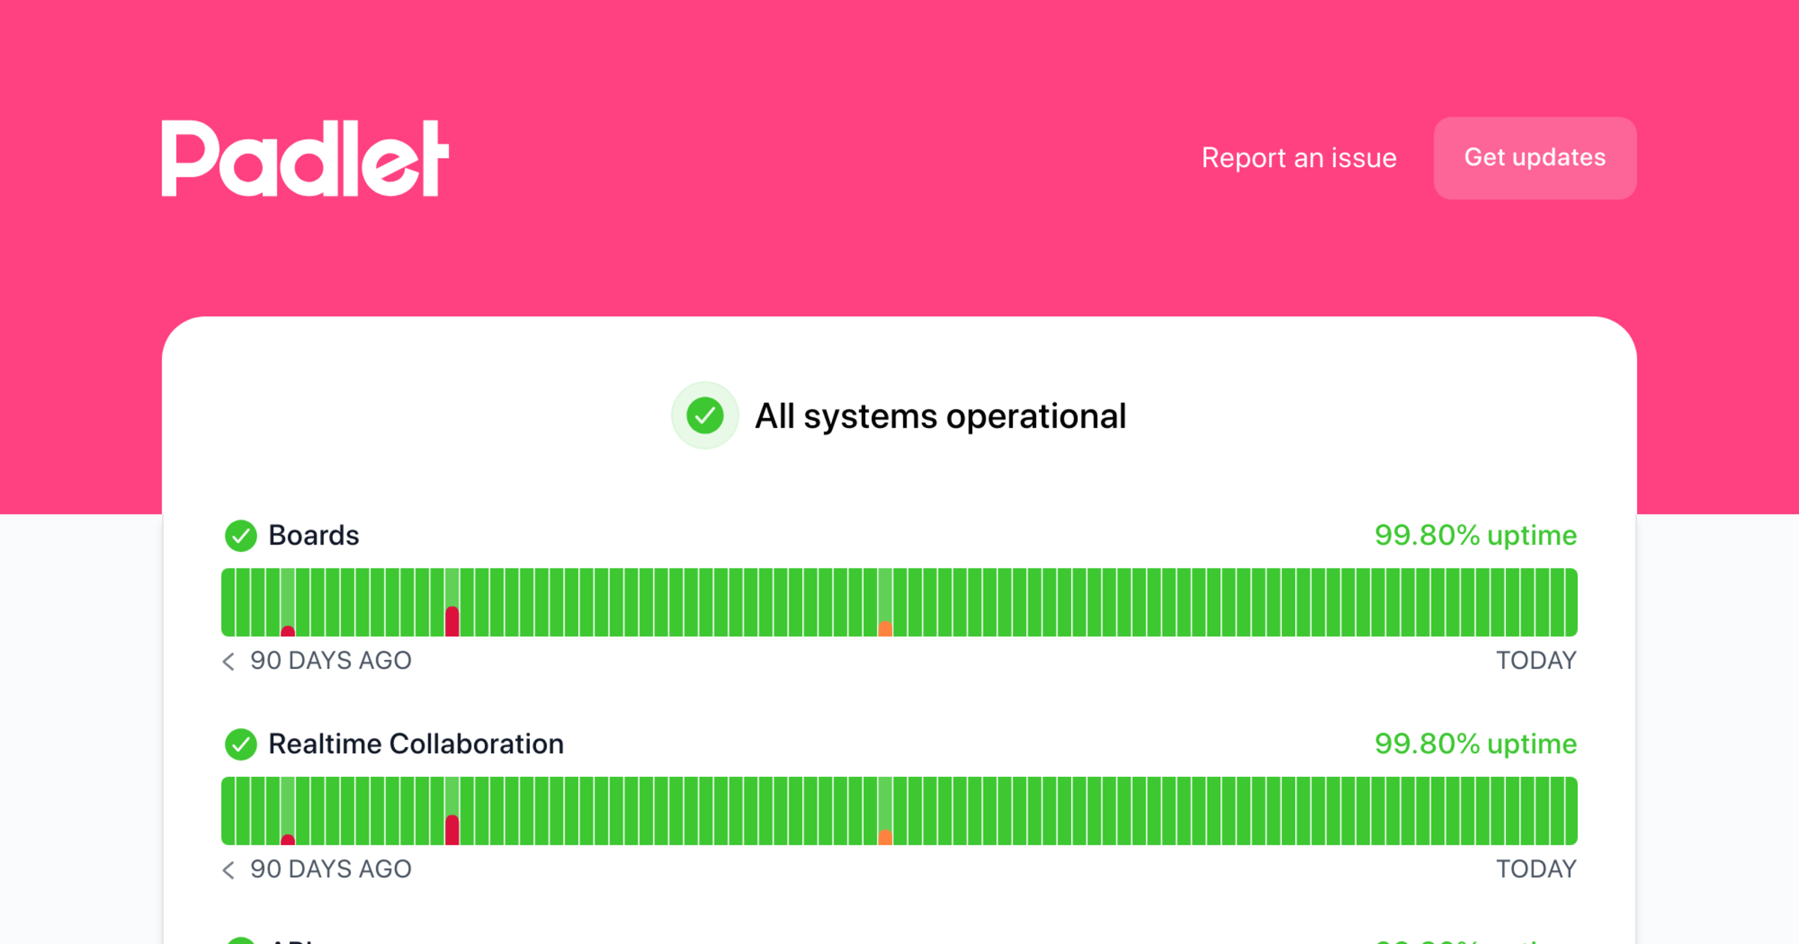Click the 99.80% uptime link for Boards
This screenshot has height=944, width=1799.
(x=1475, y=536)
